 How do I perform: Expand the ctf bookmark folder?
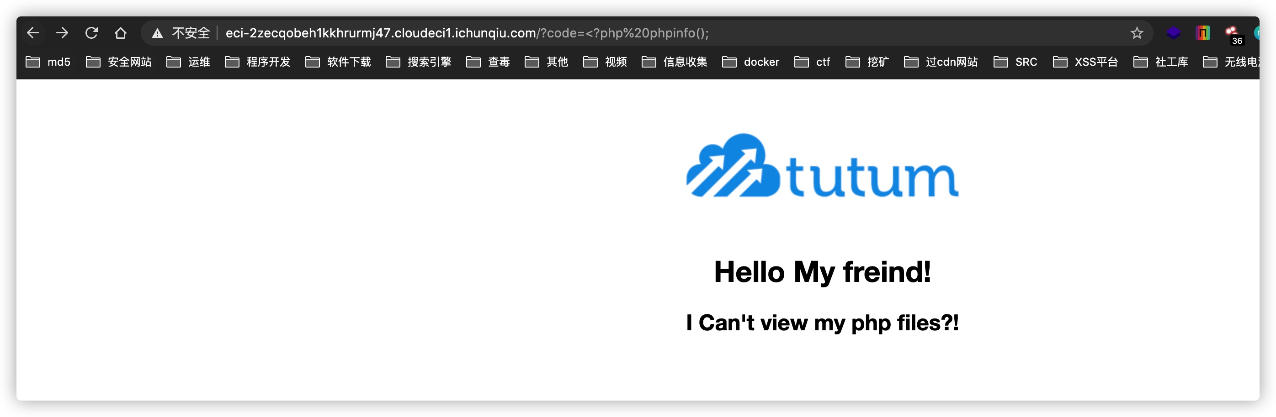tap(812, 62)
